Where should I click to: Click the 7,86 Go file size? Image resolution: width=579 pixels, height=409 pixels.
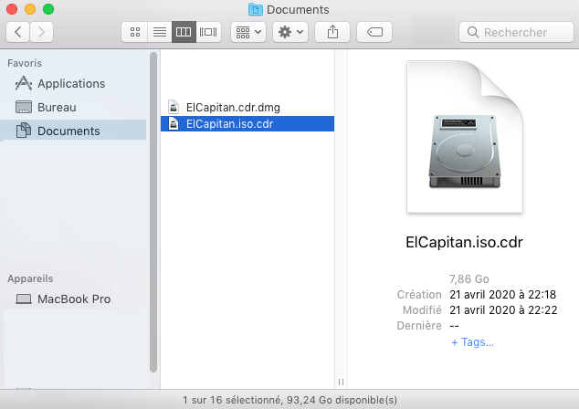469,279
